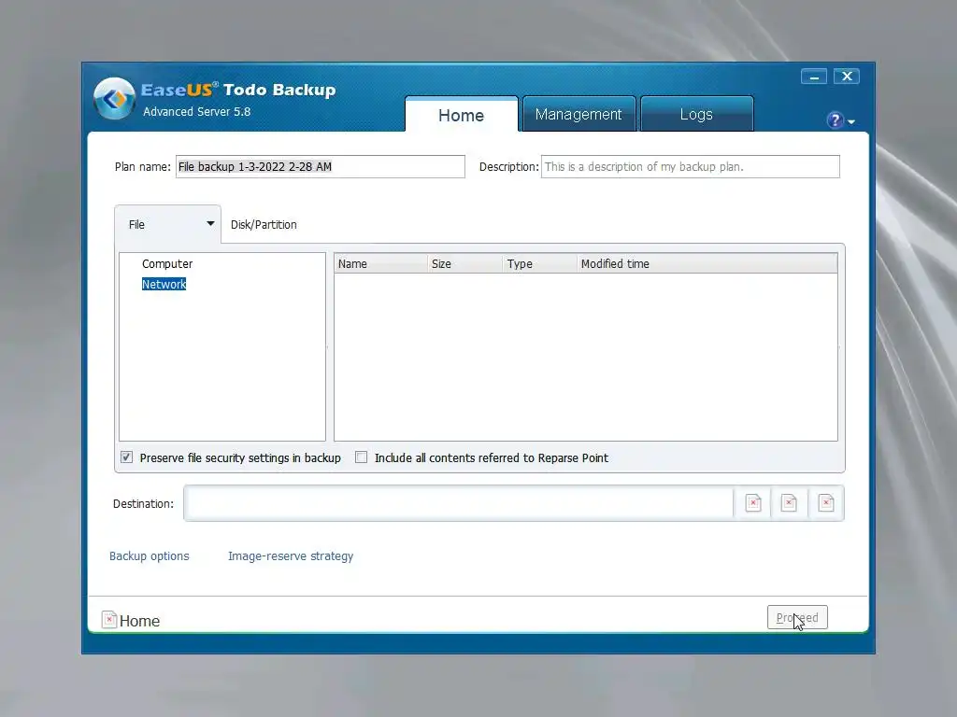Open the help question mark icon
957x717 pixels.
(835, 120)
